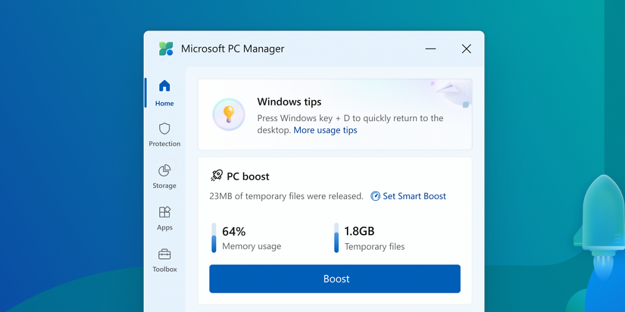Minimize the PC Manager window
625x312 pixels.
tap(431, 49)
